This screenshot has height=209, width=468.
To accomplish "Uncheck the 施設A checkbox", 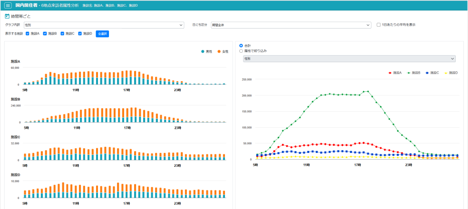I will [x=28, y=34].
